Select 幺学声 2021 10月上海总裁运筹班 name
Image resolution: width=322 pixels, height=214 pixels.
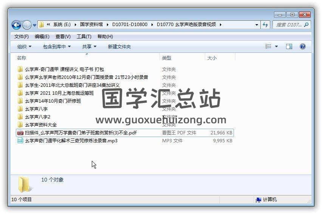pyautogui.click(x=59, y=93)
